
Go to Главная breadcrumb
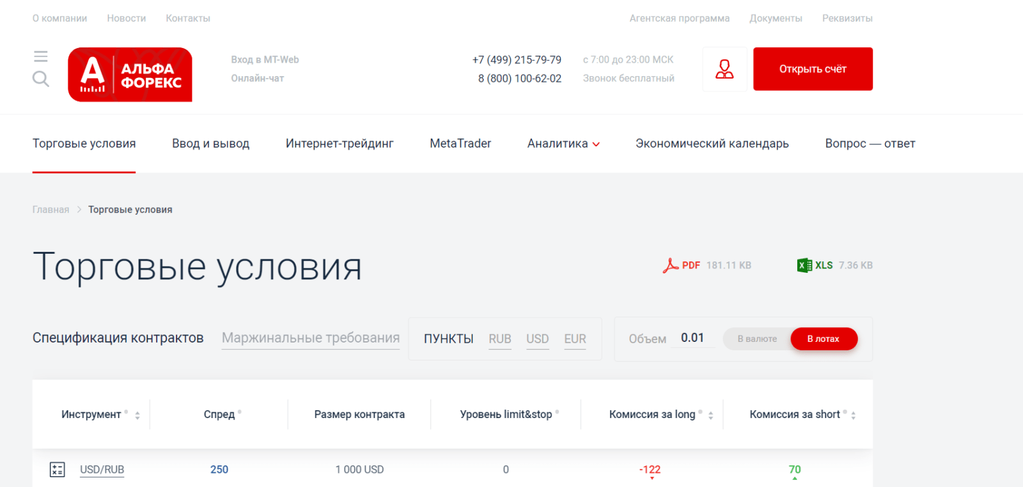point(51,210)
